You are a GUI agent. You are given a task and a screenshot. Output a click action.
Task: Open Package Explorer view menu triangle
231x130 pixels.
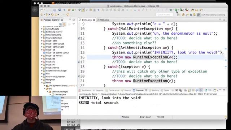coord(74,24)
